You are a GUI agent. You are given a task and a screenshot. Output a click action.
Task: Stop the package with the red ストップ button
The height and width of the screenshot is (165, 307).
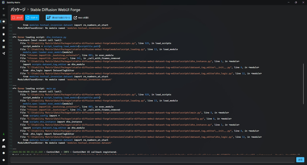pyautogui.click(x=17, y=18)
